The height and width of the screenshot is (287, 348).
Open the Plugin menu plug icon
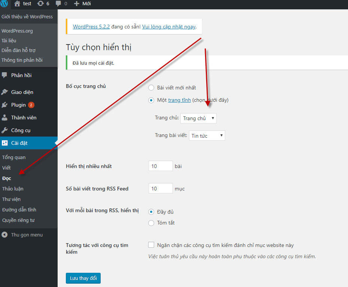point(4,105)
